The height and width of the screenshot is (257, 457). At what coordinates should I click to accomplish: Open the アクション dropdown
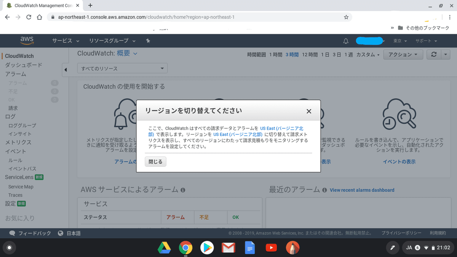pyautogui.click(x=403, y=54)
